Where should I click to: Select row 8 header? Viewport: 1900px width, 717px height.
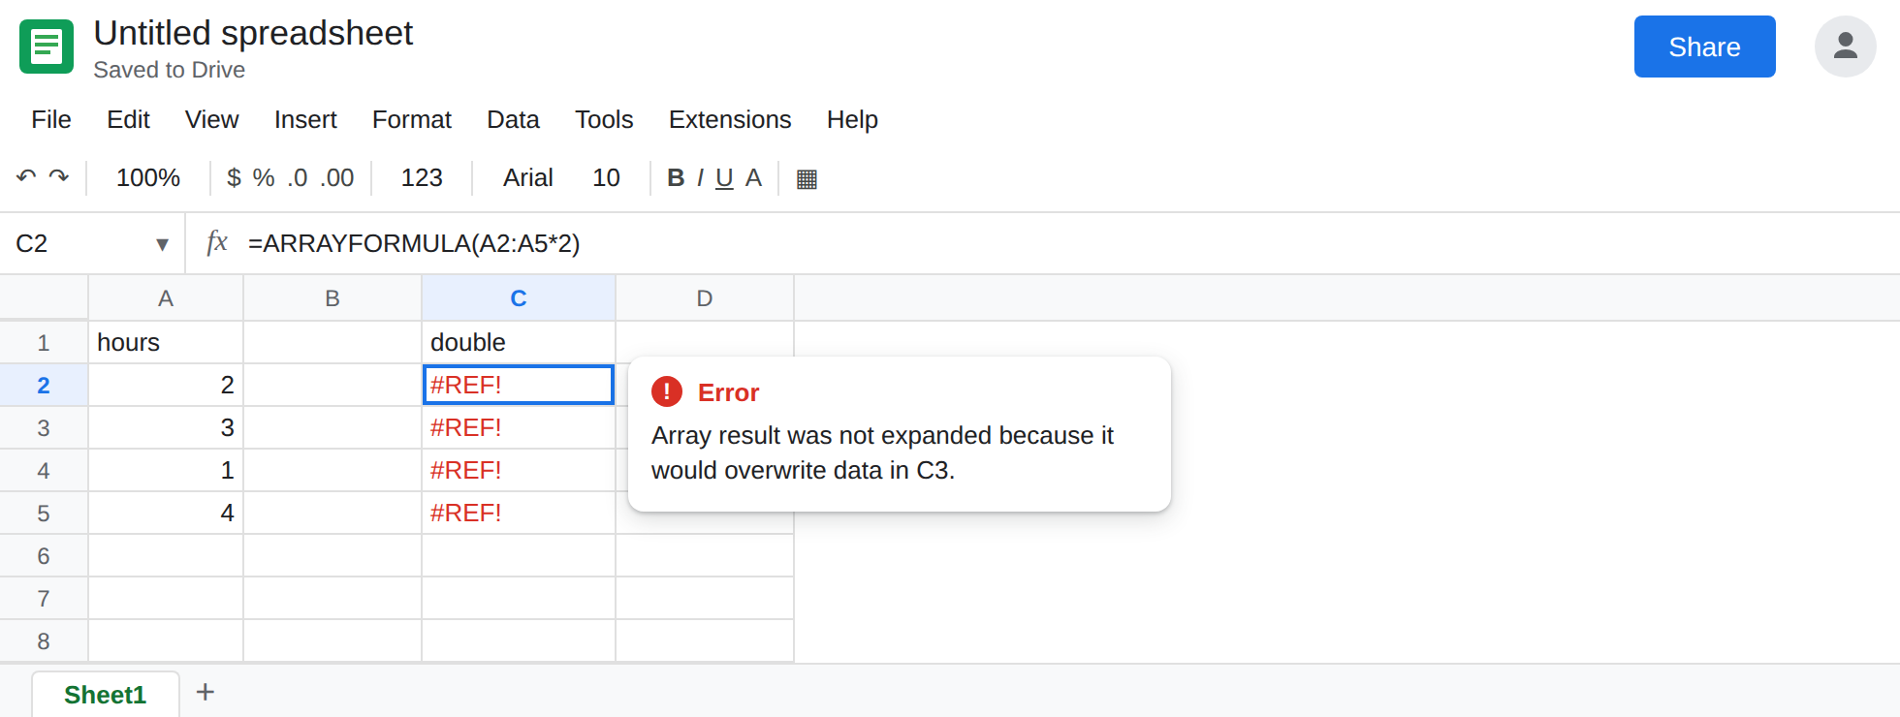pyautogui.click(x=44, y=641)
